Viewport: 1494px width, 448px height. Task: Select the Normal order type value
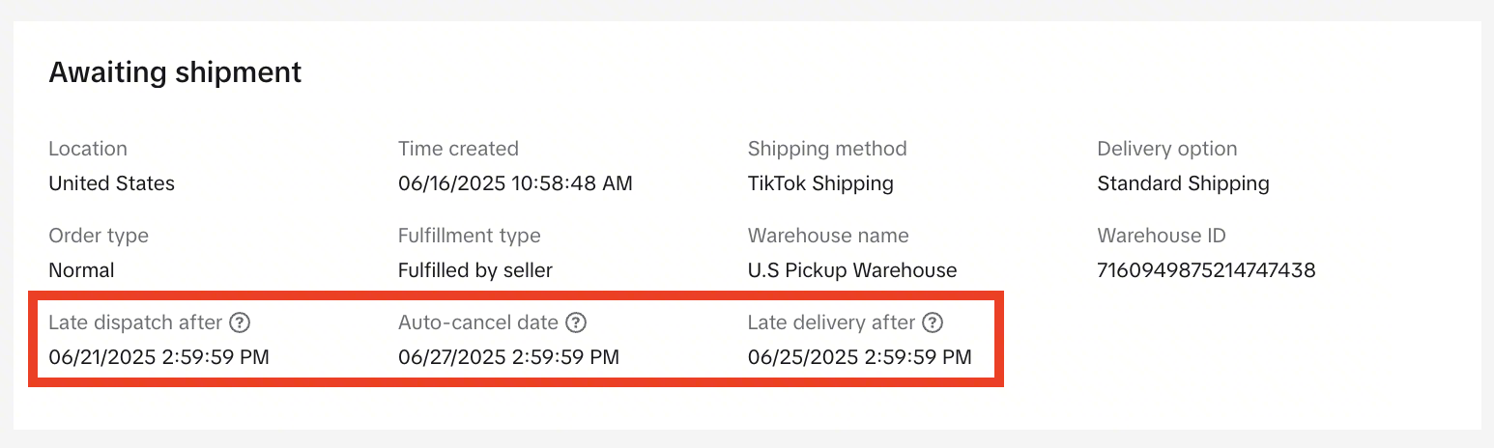(x=81, y=270)
